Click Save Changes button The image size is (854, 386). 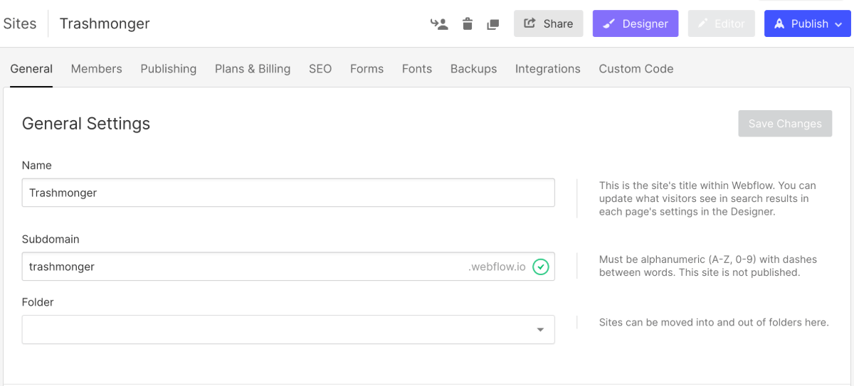784,124
